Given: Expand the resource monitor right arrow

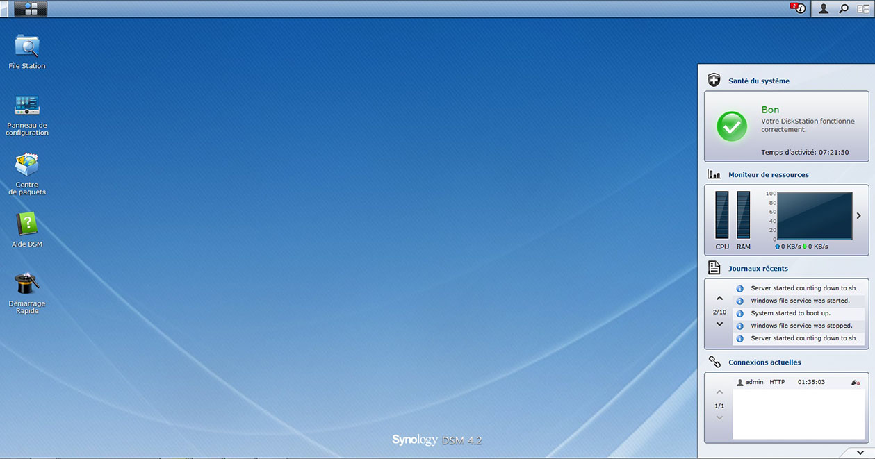Looking at the screenshot, I should 859,216.
